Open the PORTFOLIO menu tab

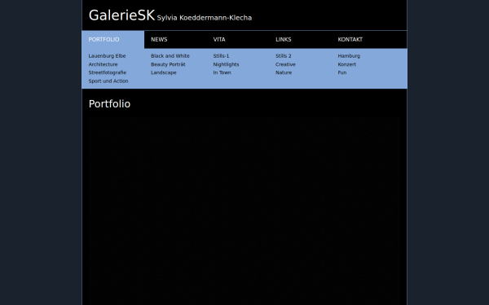click(113, 40)
